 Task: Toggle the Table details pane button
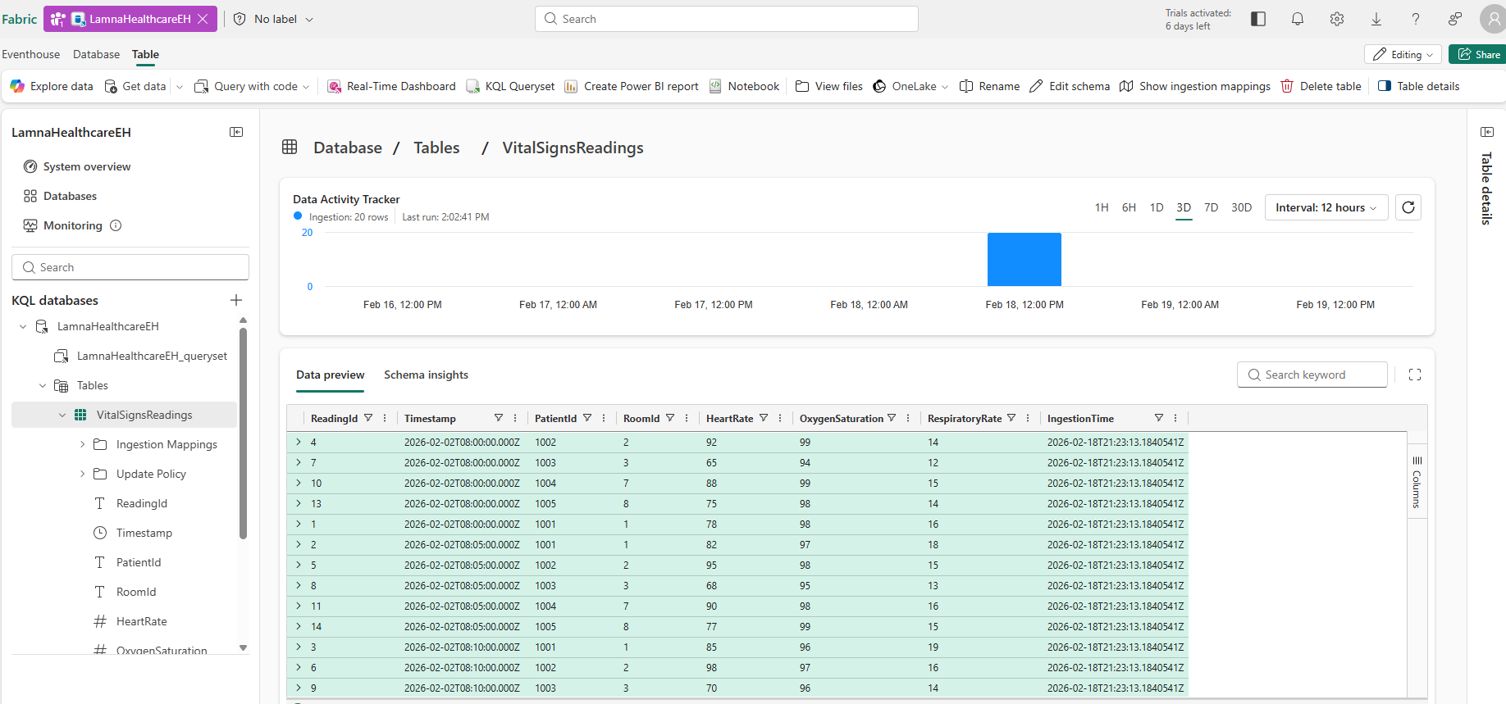click(x=1419, y=86)
